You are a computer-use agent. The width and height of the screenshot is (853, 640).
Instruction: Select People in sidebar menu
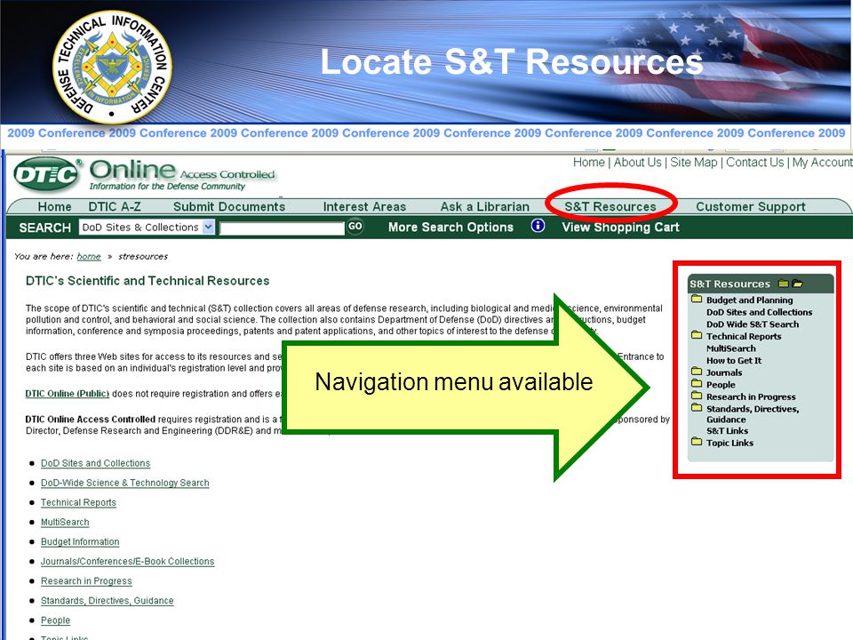coord(721,384)
